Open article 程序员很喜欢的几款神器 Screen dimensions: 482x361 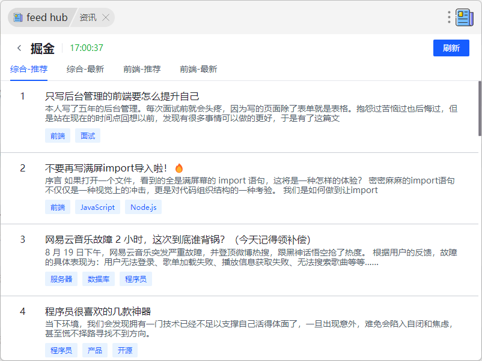98,311
